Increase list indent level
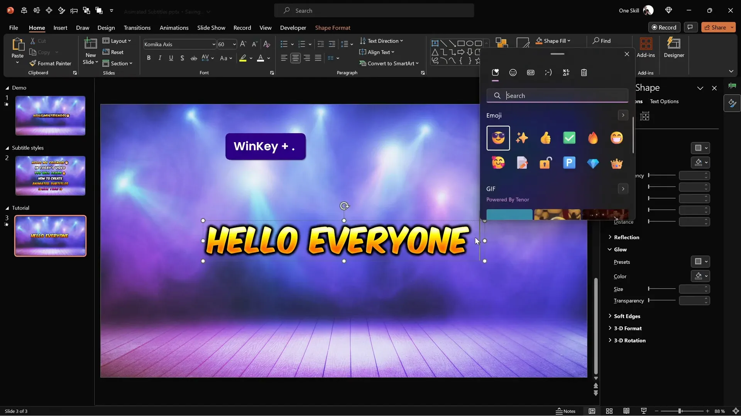The image size is (741, 416). [332, 44]
